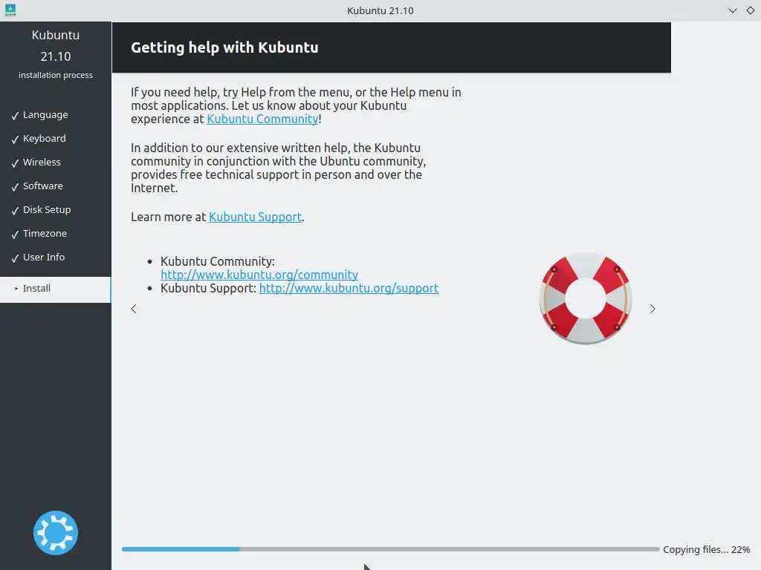761x570 pixels.
Task: Click the "installation process" sidebar label
Action: click(56, 75)
